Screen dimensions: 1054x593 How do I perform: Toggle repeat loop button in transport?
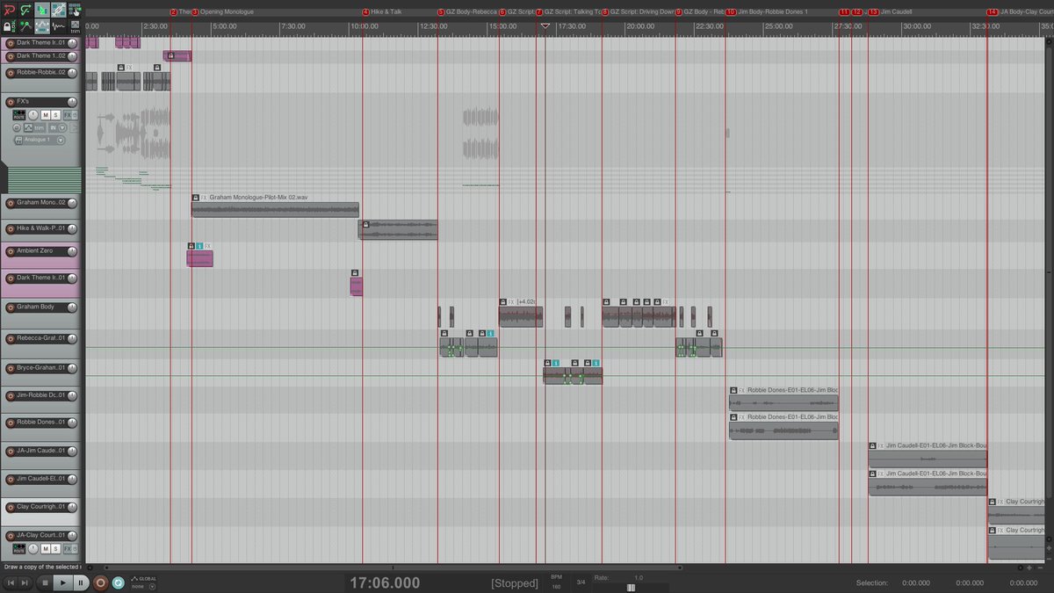tap(118, 582)
